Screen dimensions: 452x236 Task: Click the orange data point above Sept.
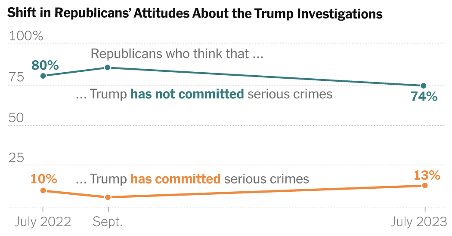[108, 197]
